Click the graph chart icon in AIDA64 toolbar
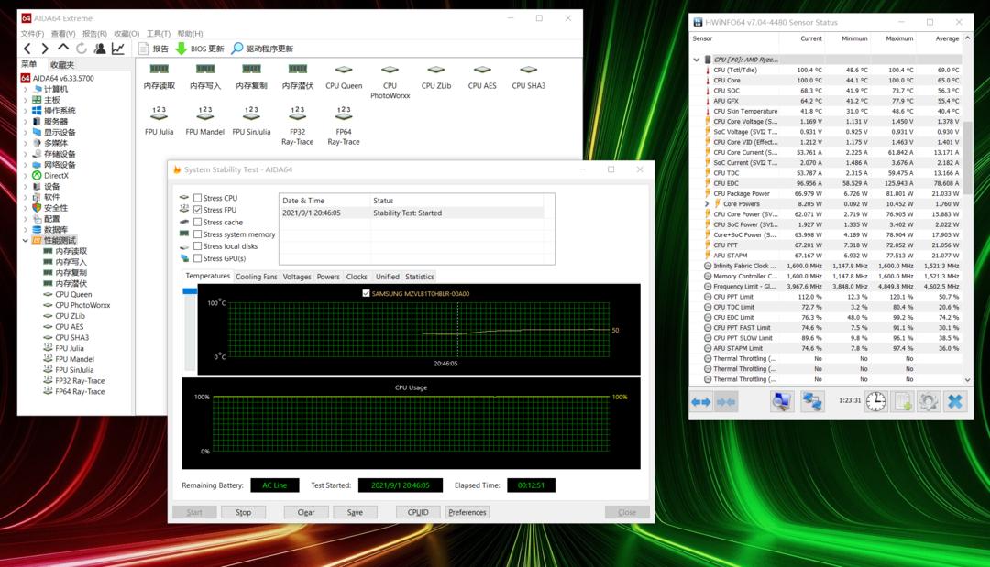This screenshot has height=567, width=990. coord(118,49)
